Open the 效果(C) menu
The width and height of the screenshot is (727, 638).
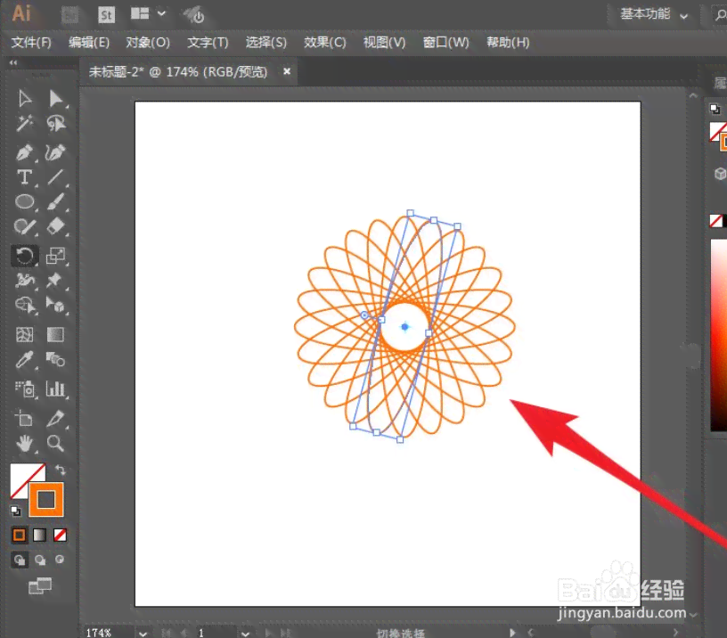point(325,43)
